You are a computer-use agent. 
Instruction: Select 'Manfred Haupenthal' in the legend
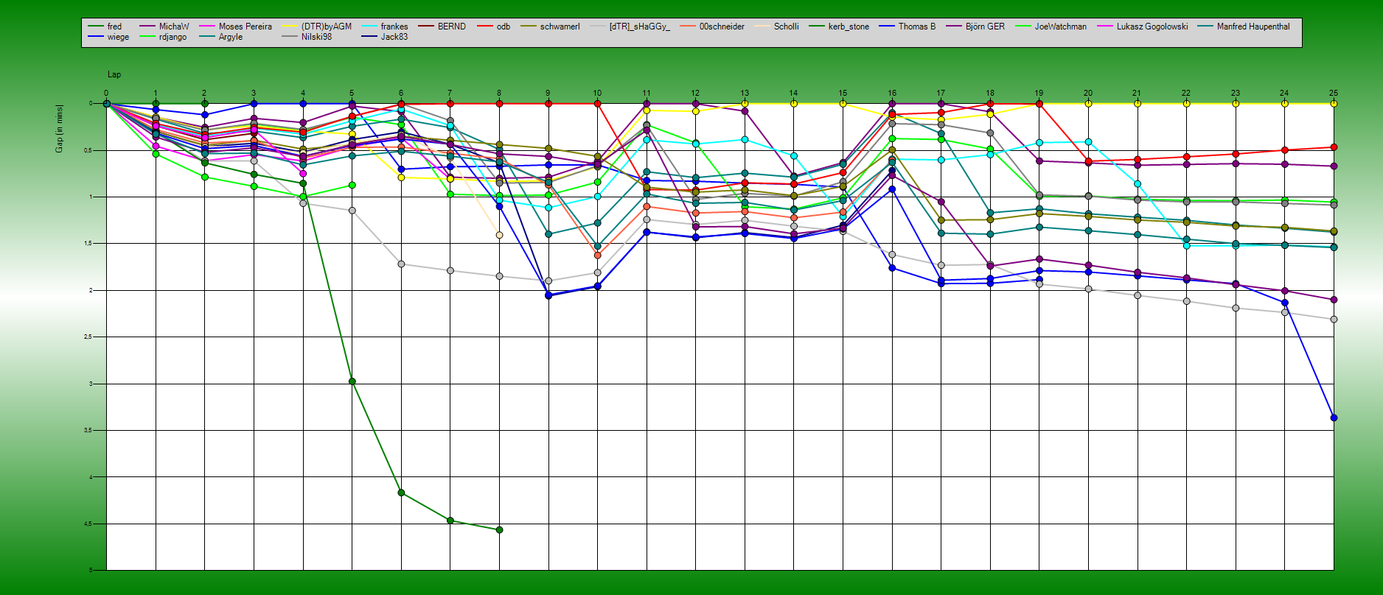pyautogui.click(x=1253, y=27)
